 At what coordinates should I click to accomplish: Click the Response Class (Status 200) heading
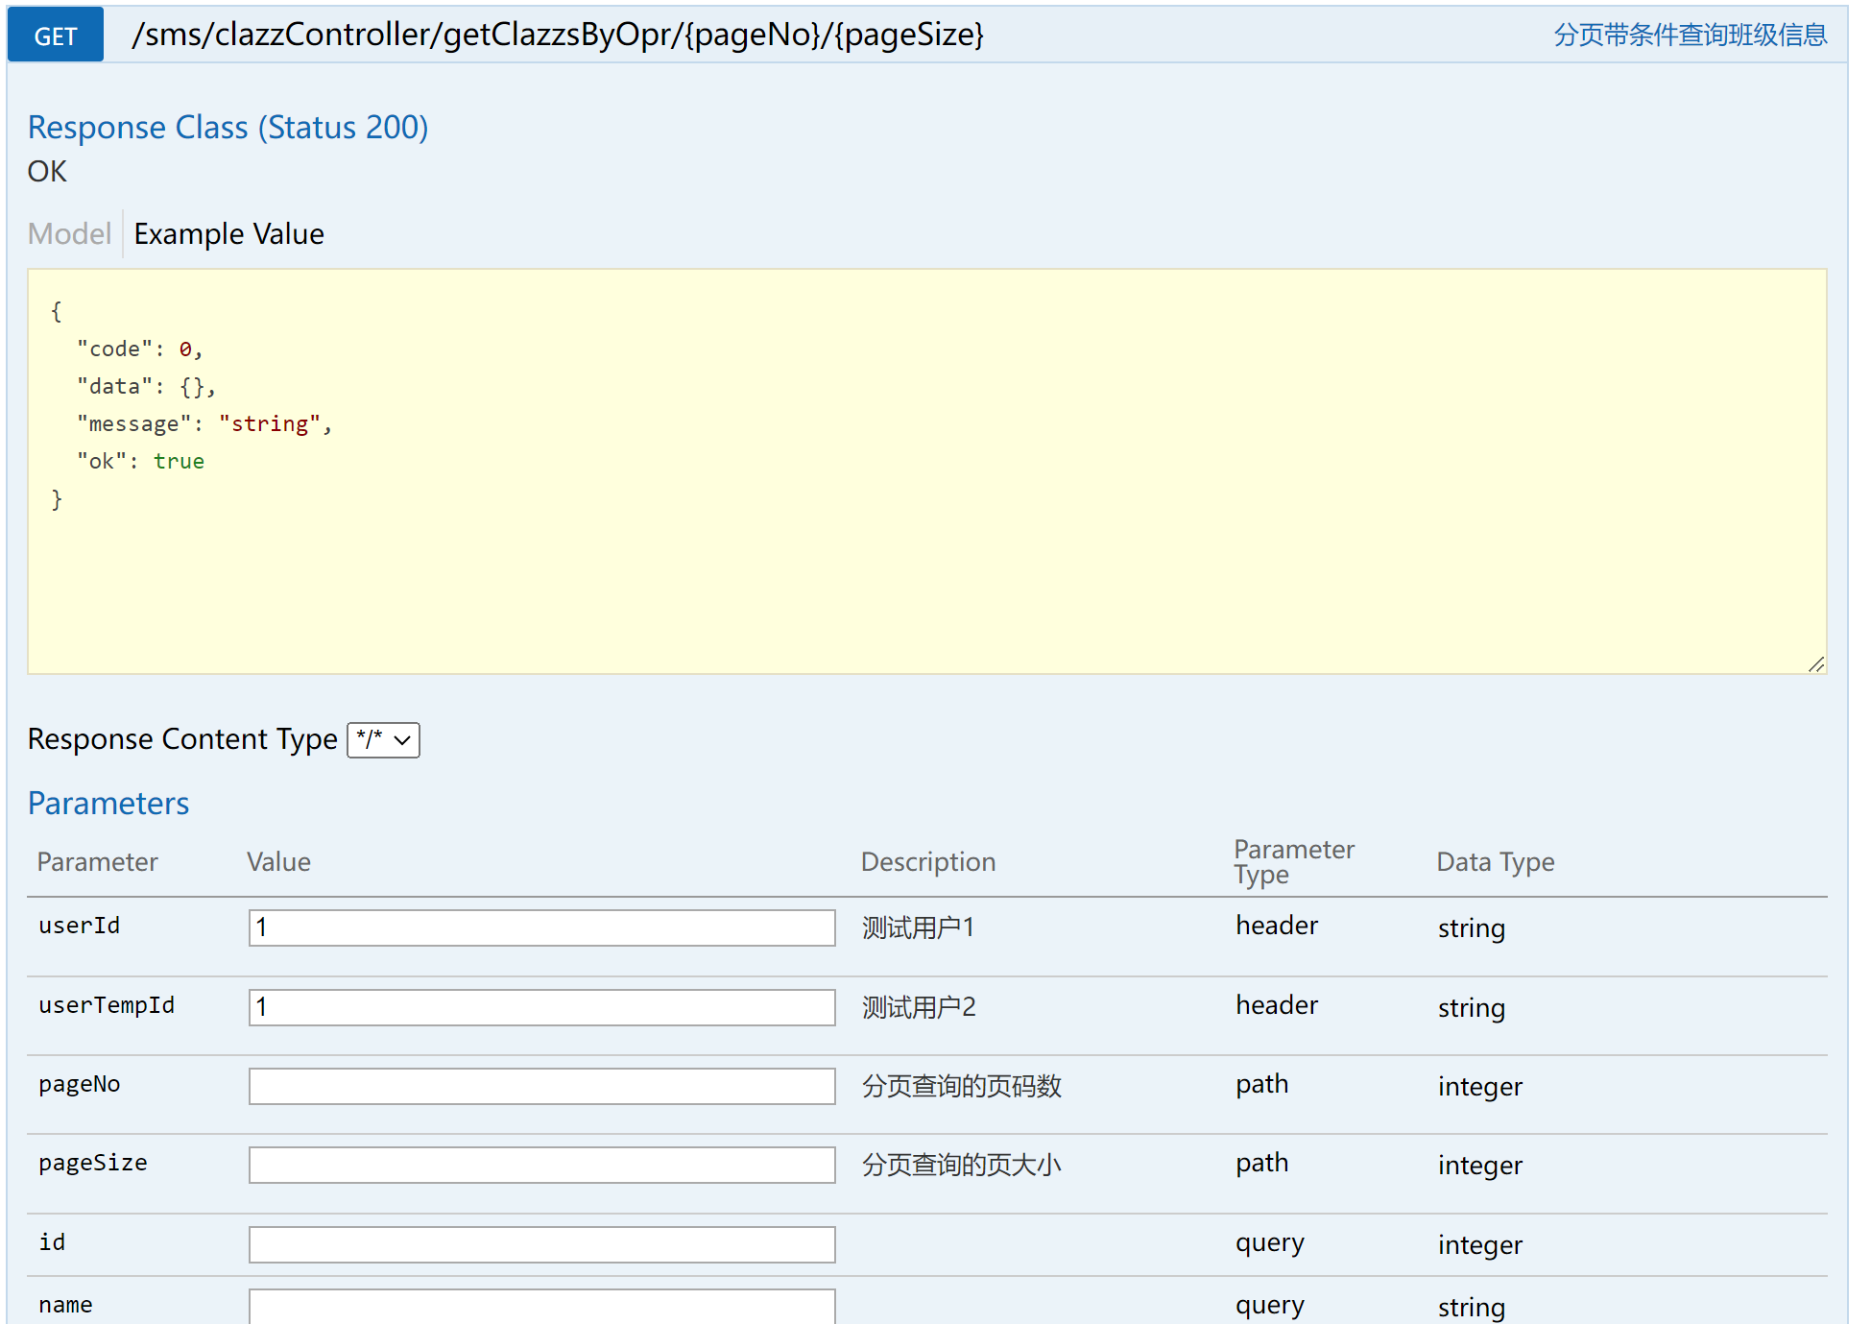[x=228, y=128]
